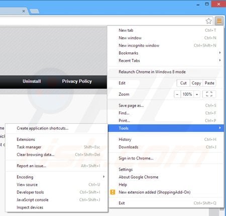Image resolution: width=226 pixels, height=216 pixels.
Task: Decrease zoom with the minus button
Action: click(x=177, y=94)
